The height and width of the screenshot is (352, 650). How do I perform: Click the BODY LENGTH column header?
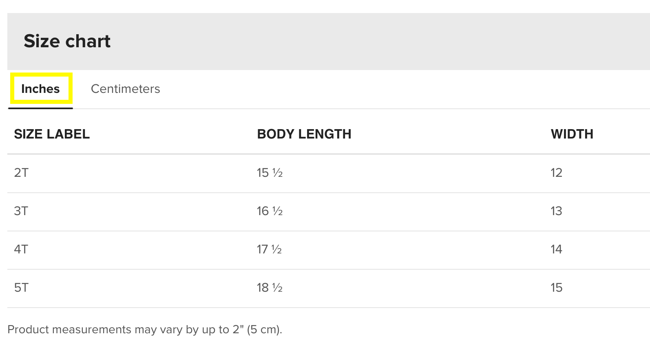(304, 134)
